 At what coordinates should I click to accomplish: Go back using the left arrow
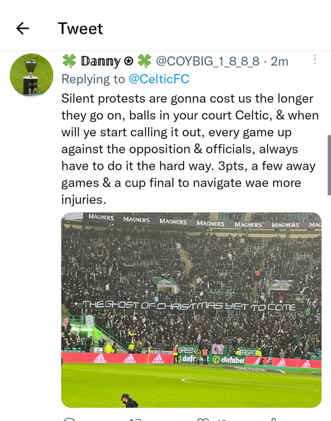[x=23, y=28]
